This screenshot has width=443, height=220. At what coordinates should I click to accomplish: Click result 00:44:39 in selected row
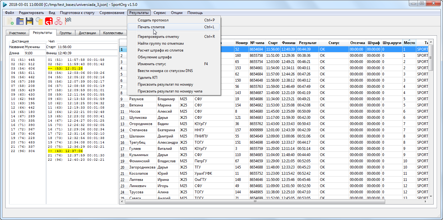308,49
